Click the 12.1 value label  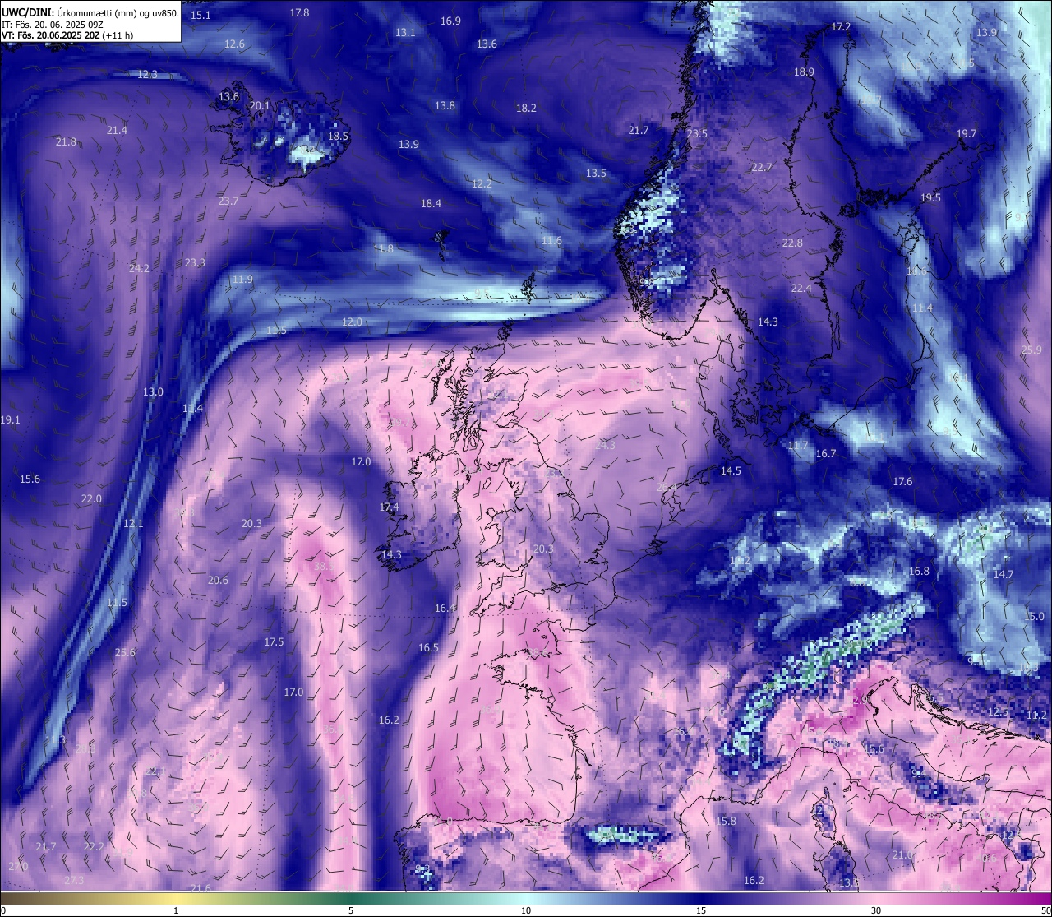coord(133,523)
